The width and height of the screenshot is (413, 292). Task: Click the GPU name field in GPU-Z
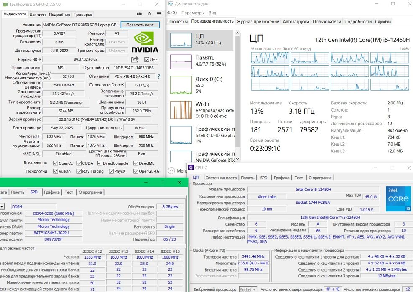pyautogui.click(x=81, y=25)
